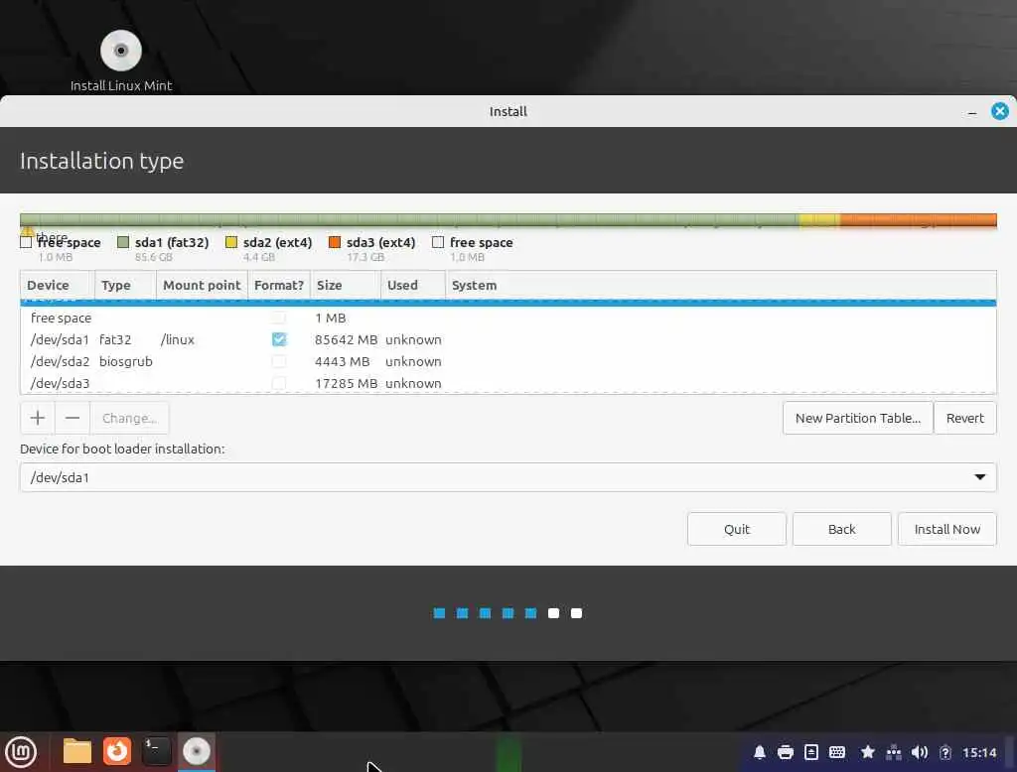The image size is (1017, 772).
Task: Open the volume control tray icon
Action: [920, 752]
